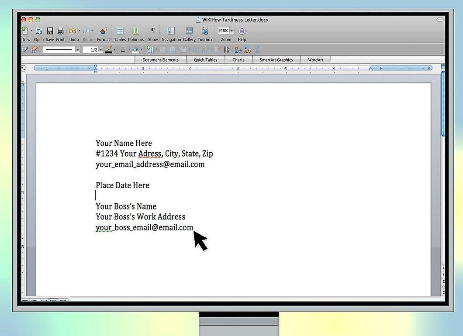
Task: Toggle the Navigation pane
Action: [171, 31]
